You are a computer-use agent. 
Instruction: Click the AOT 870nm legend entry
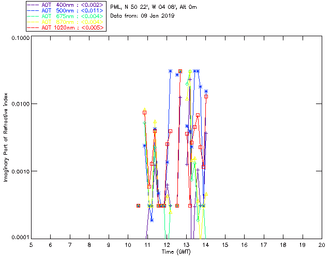(x=66, y=22)
